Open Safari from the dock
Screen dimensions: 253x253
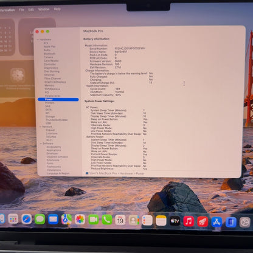27,219
